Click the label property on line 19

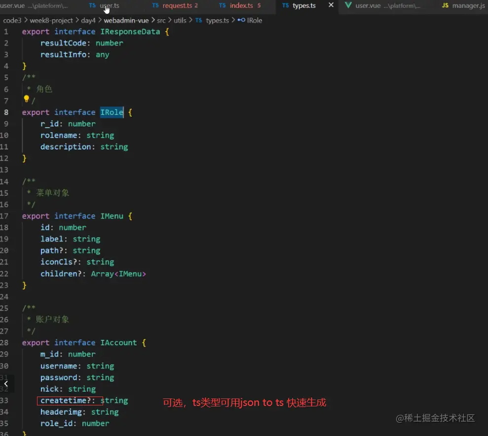click(x=52, y=239)
